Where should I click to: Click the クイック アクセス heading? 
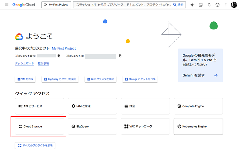point(32,93)
